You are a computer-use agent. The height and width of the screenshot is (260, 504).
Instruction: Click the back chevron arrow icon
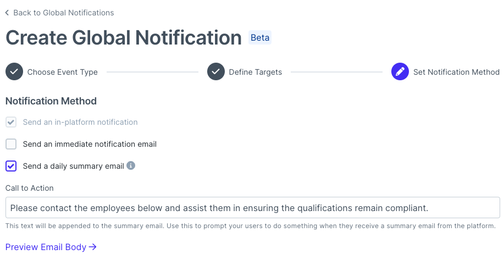pos(7,13)
